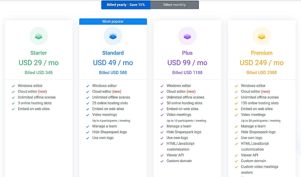
Task: Click the blue Standard plan layers icon
Action: [113, 36]
